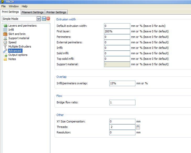Click the Layers and perimeters icon
191x153 pixels.
5,26
